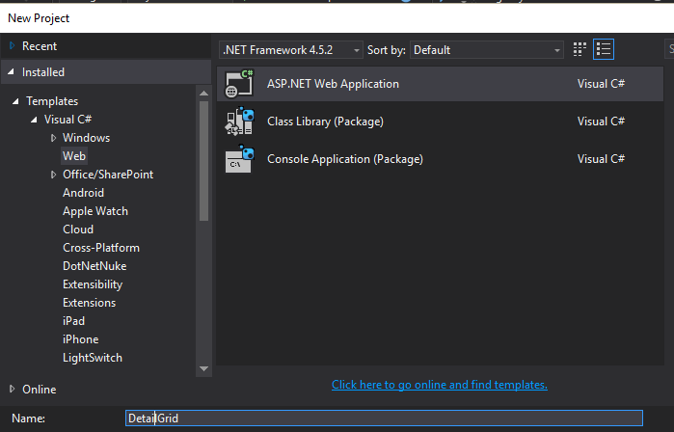The image size is (674, 432).
Task: Switch to small icons view
Action: point(580,49)
